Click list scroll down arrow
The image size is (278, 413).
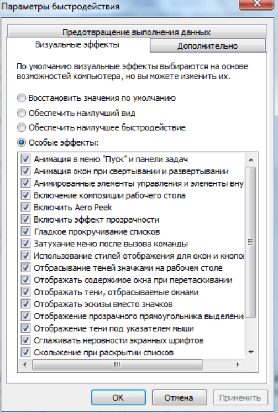click(251, 353)
